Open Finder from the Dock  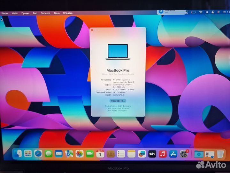point(18,153)
